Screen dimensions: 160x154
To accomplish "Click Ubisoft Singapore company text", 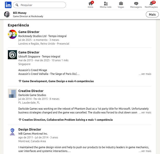I will point(29,56).
